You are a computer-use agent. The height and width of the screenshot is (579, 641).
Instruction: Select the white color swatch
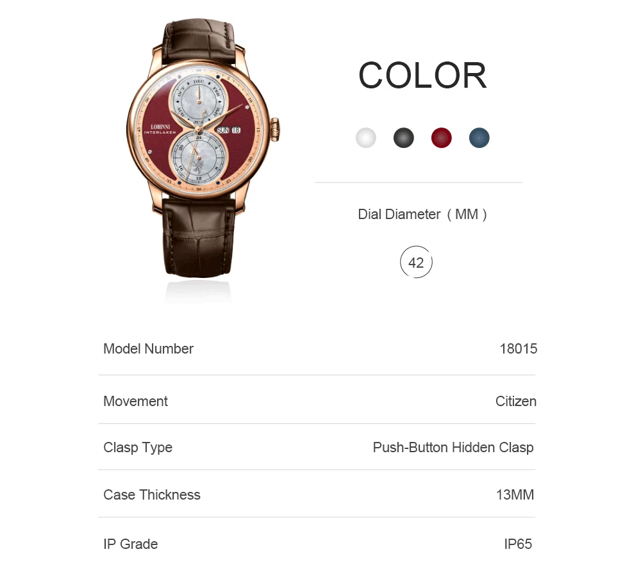366,138
